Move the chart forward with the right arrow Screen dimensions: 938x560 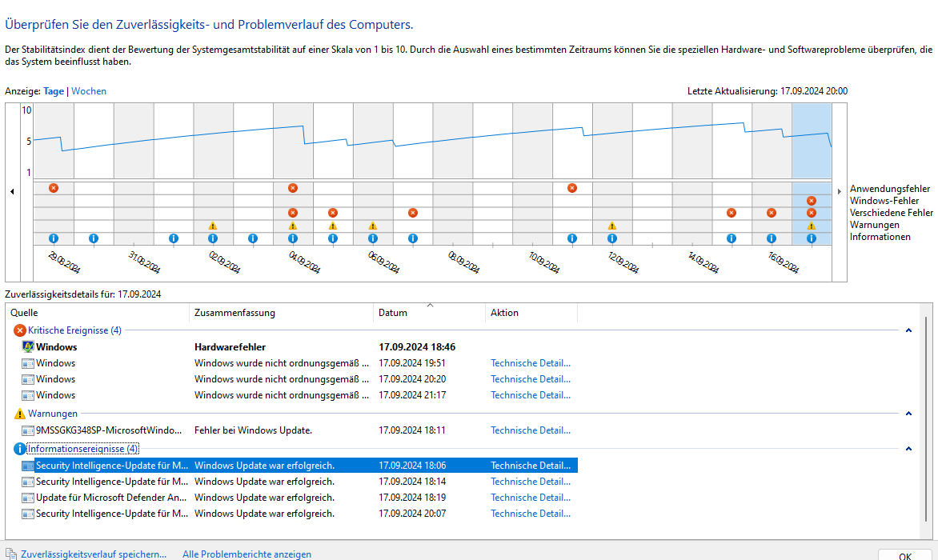click(x=840, y=192)
